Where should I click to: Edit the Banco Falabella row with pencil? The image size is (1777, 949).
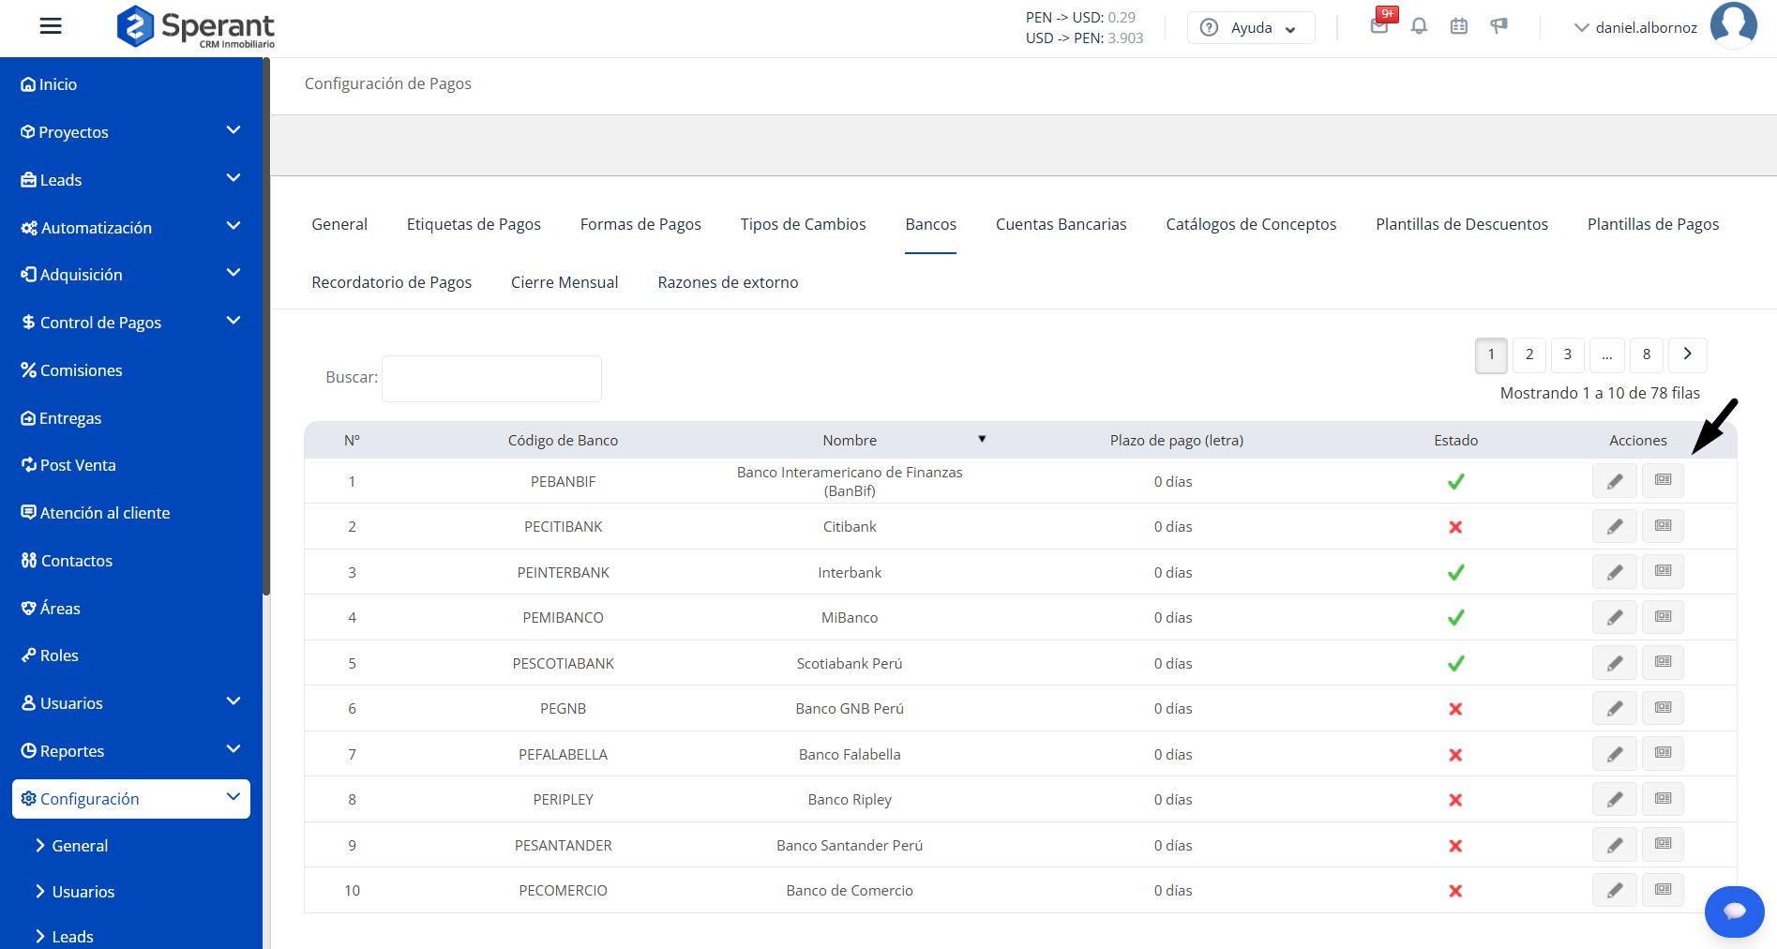point(1614,754)
